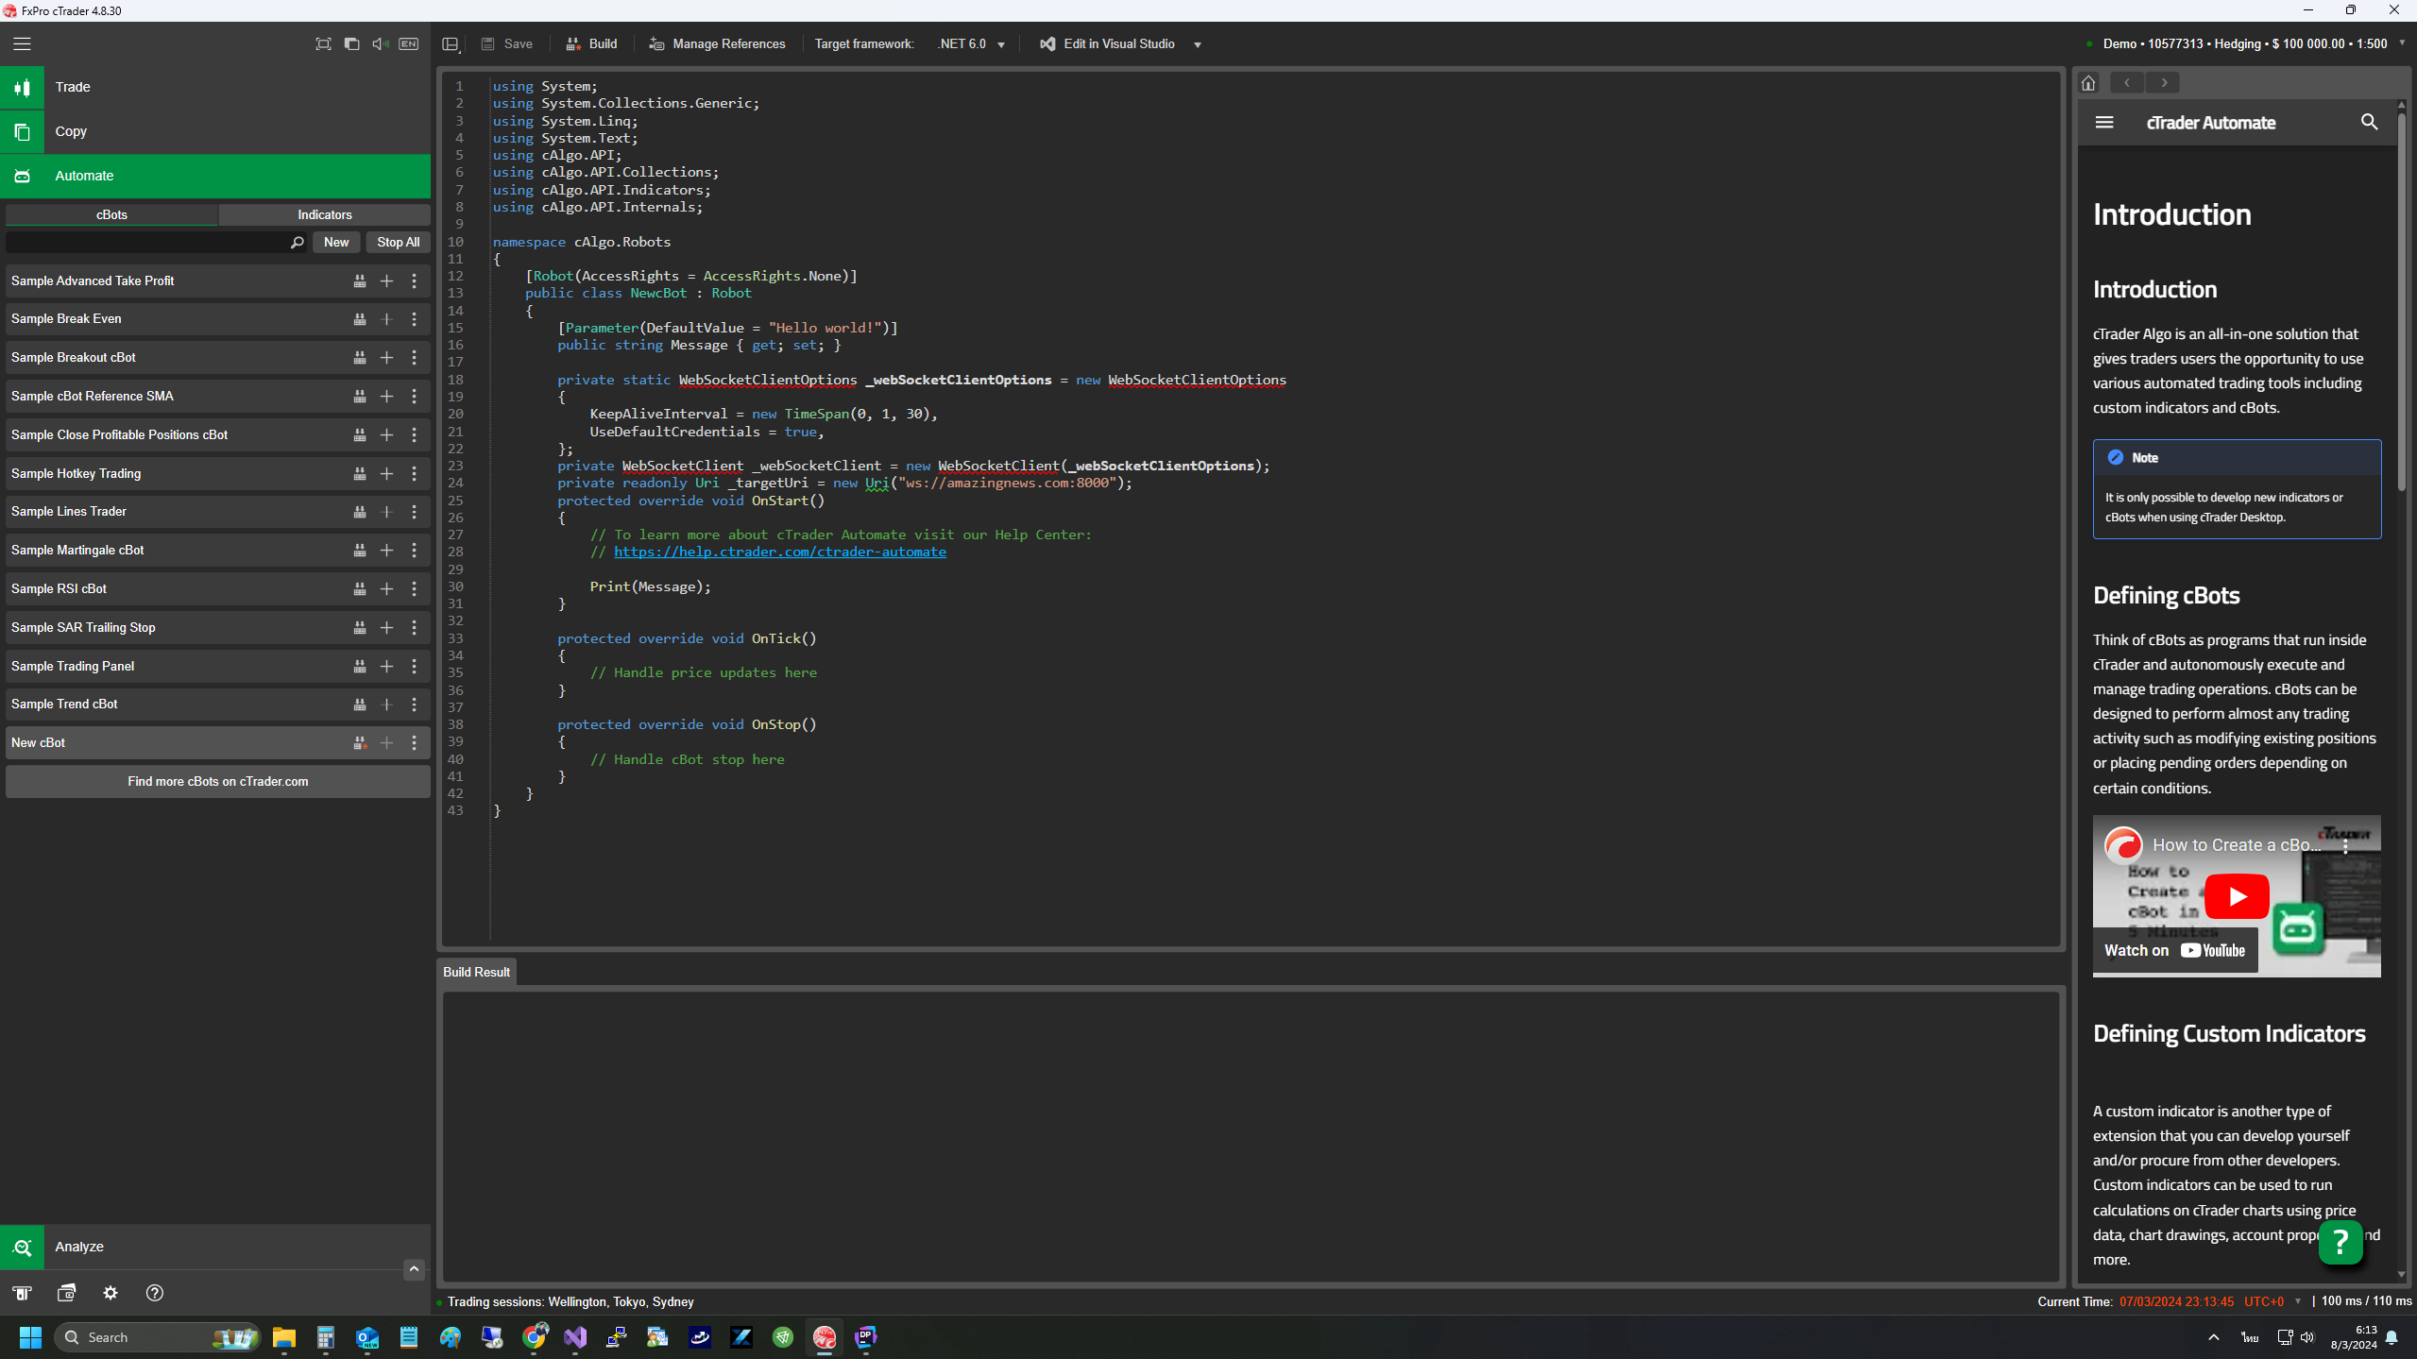Select Sample Lines Trader in list
This screenshot has height=1359, width=2417.
tap(217, 512)
